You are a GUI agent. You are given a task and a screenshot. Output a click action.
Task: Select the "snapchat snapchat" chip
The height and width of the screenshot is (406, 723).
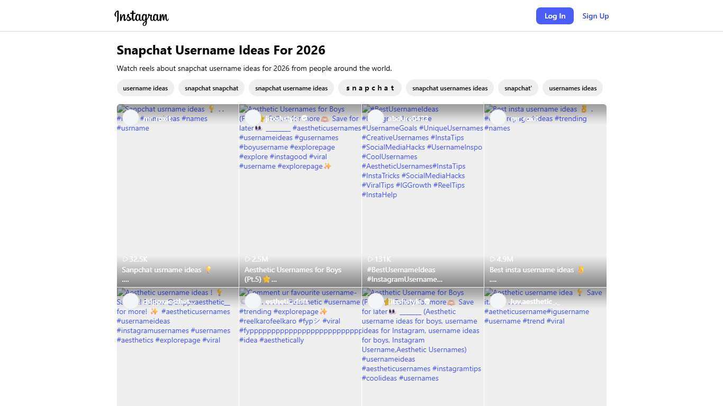[x=211, y=88]
